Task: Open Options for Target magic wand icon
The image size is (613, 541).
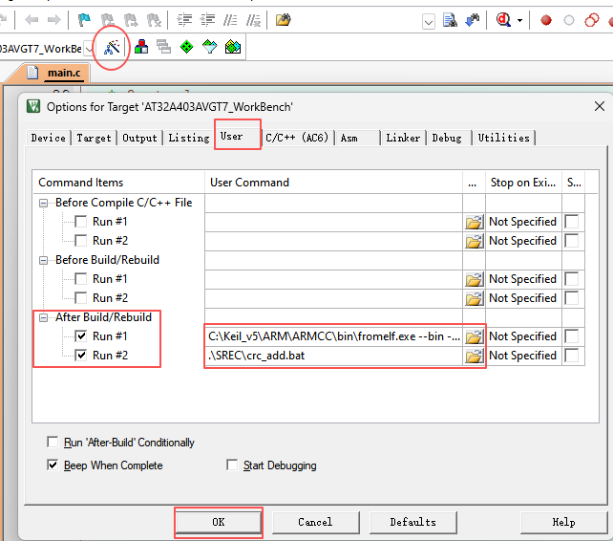Action: pyautogui.click(x=112, y=48)
